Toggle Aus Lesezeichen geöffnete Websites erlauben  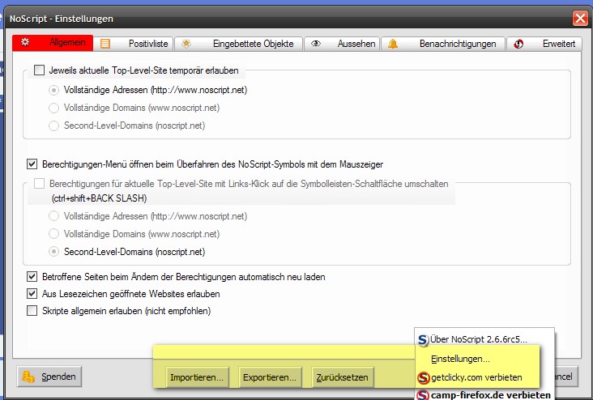coord(32,294)
